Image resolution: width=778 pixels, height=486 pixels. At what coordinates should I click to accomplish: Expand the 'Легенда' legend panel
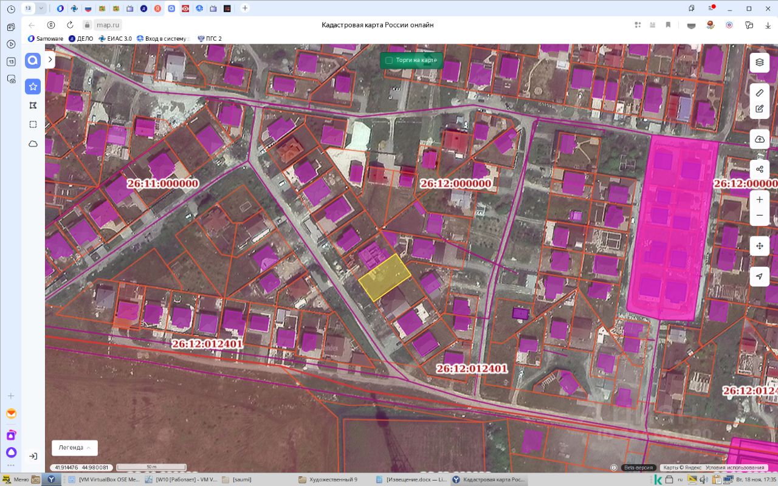74,447
